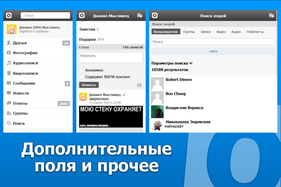Click the 26 friends counter badge
Viewport: 281px width, 187px height.
(66, 43)
